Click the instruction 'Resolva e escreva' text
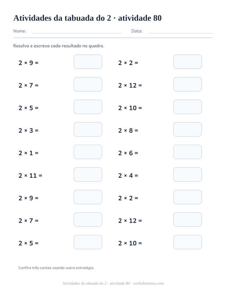The height and width of the screenshot is (293, 226). 59,46
